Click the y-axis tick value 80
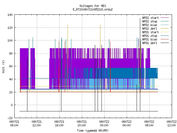Screen dimensions: 177x133 (x=11, y=53)
